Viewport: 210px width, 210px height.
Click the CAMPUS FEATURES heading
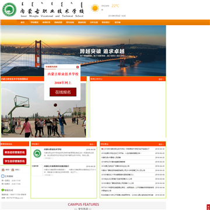tap(83, 204)
